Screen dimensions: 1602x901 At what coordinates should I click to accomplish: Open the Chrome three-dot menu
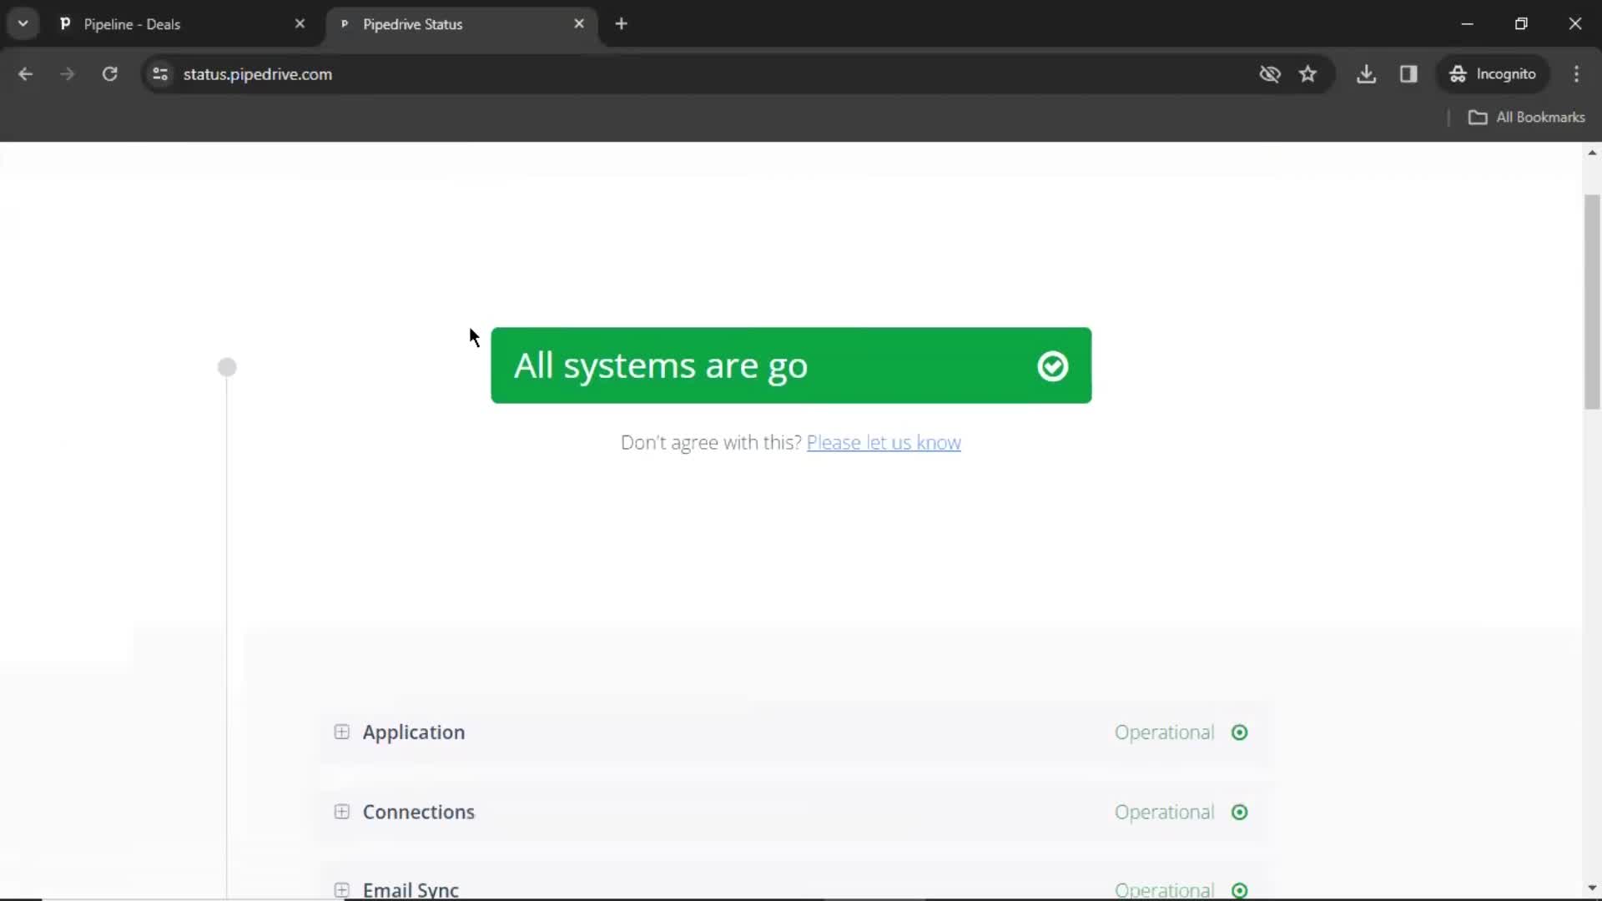coord(1576,74)
